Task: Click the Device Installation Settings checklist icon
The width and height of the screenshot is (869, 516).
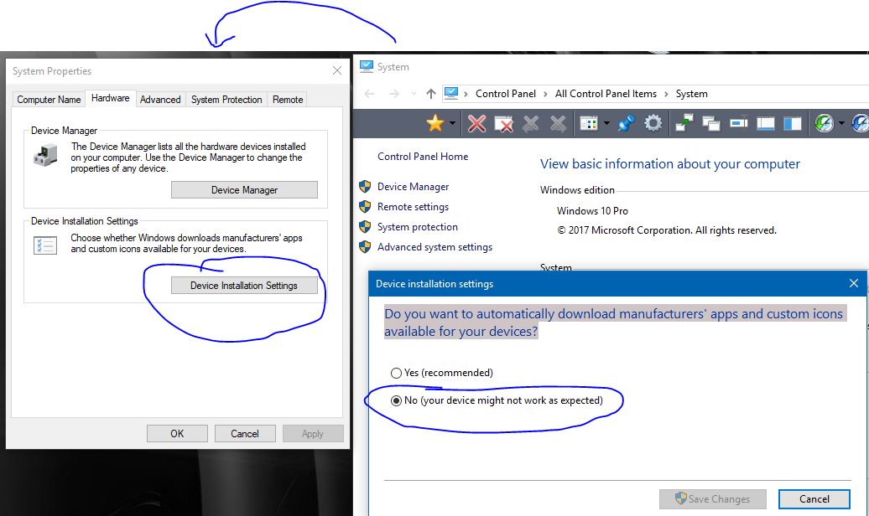Action: pyautogui.click(x=45, y=245)
